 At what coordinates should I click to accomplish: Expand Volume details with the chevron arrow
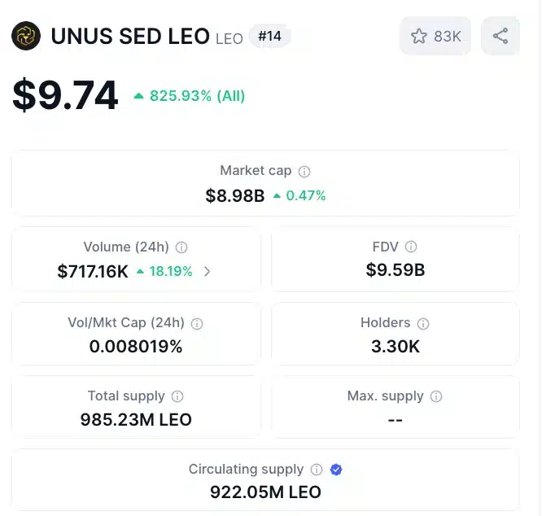click(x=208, y=272)
